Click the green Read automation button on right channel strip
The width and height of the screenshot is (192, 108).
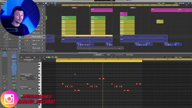coord(14,85)
